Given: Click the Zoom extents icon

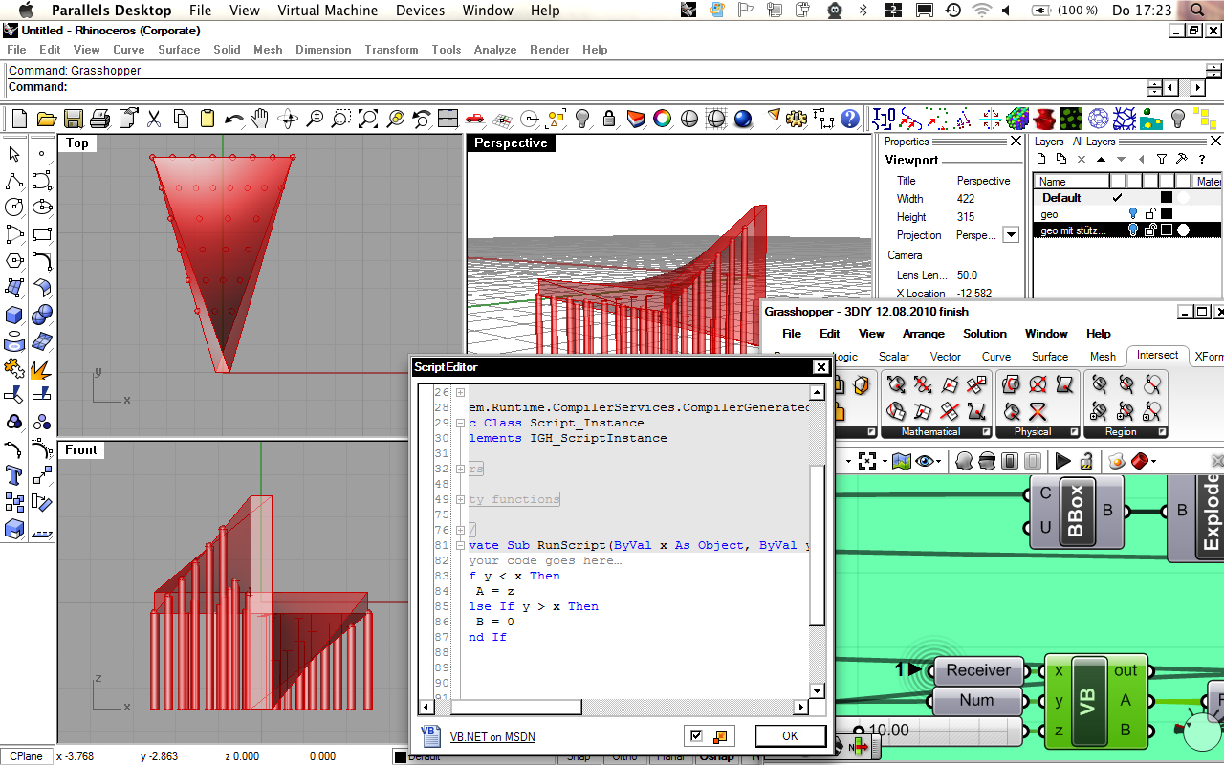Looking at the screenshot, I should point(367,119).
